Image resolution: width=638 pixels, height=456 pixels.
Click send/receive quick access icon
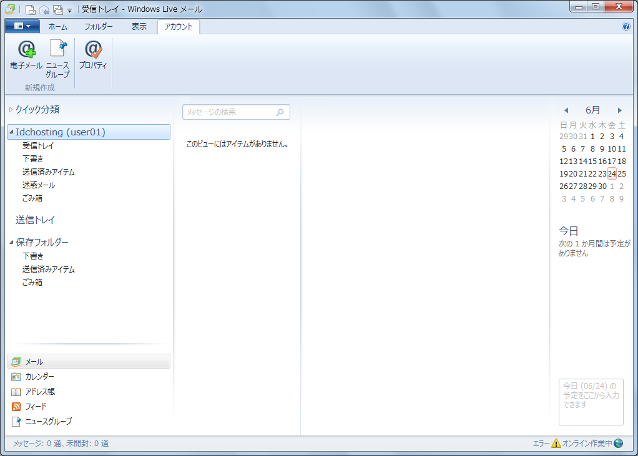coord(58,9)
